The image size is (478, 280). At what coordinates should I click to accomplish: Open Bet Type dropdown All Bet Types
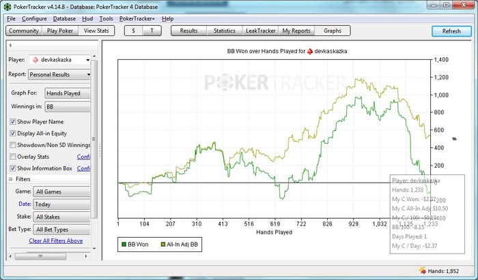click(61, 230)
